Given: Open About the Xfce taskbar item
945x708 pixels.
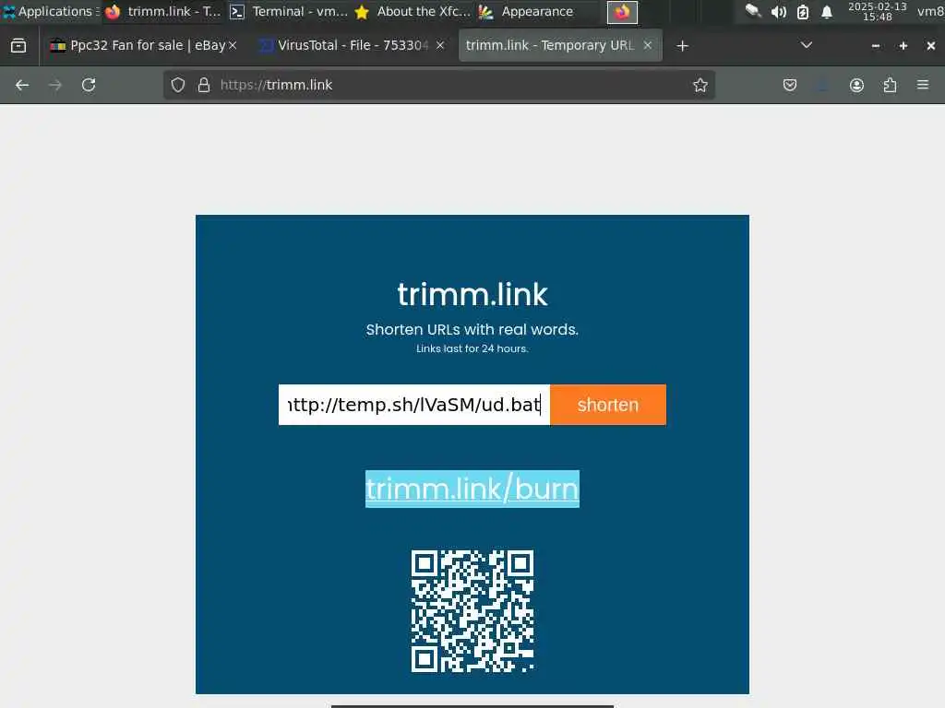Looking at the screenshot, I should [413, 11].
